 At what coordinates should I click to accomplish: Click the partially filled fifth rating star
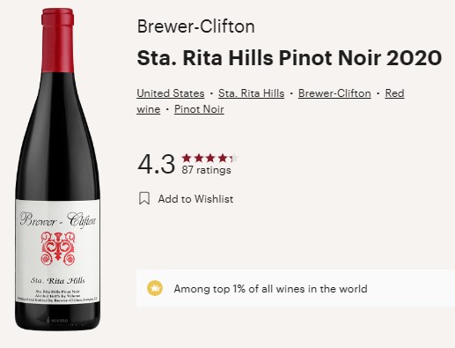tap(234, 158)
